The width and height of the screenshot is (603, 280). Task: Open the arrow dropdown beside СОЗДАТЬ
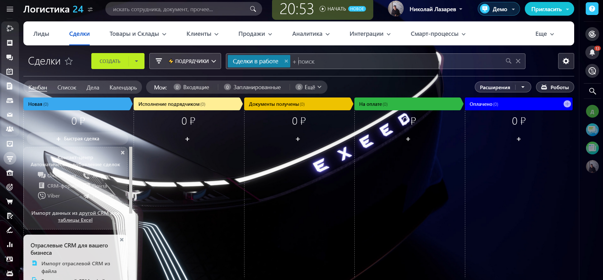click(136, 61)
